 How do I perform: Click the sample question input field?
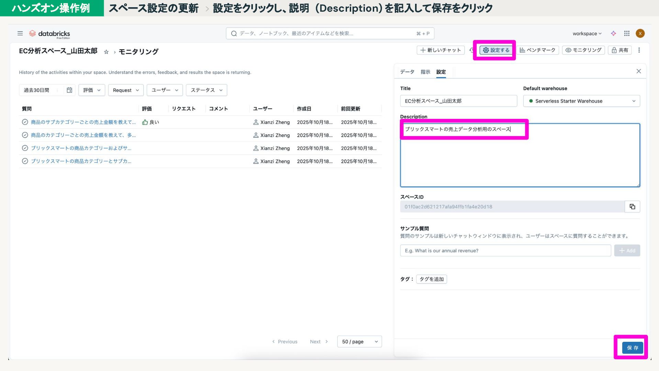505,250
